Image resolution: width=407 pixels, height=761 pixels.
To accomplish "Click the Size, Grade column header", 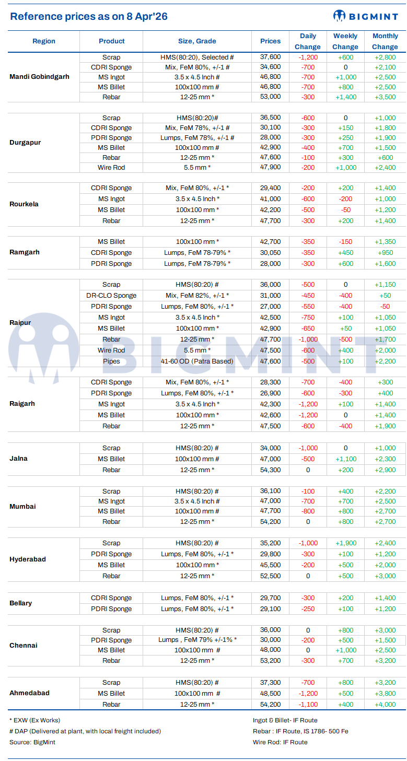I will pos(197,41).
